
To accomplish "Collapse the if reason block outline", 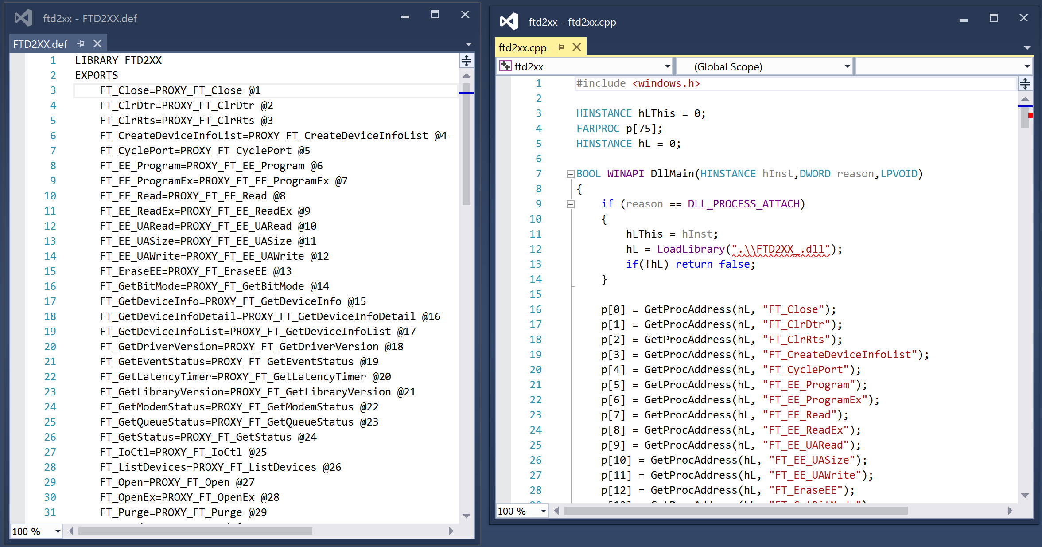I will (571, 204).
